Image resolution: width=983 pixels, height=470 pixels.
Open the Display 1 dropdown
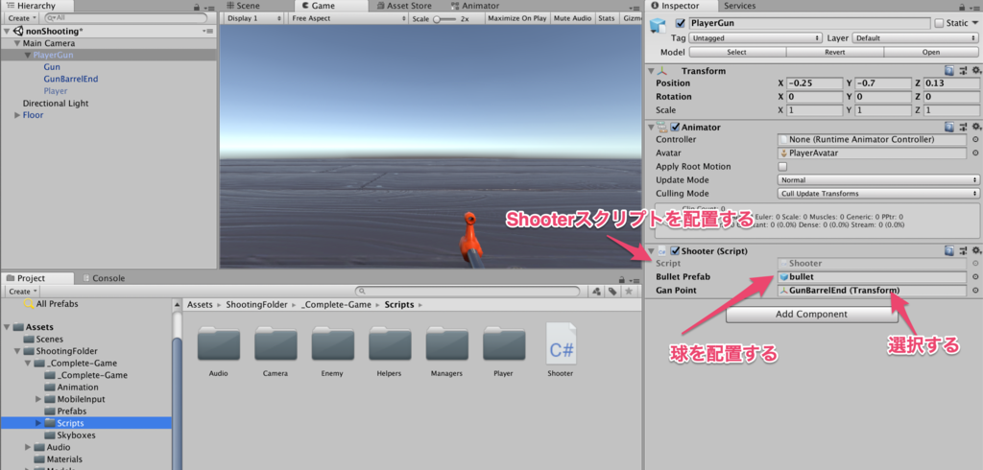[254, 18]
